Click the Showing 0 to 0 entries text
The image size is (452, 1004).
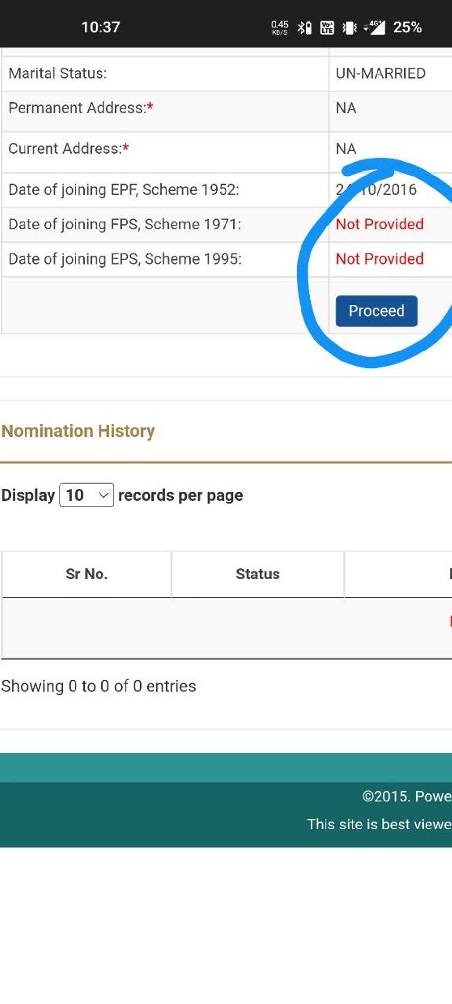(x=99, y=686)
